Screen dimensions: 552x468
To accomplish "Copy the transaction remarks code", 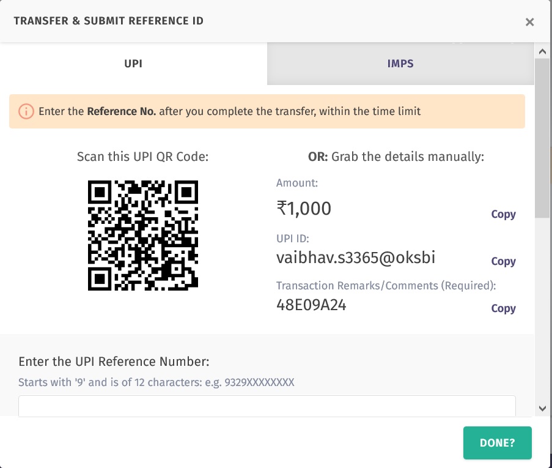I will [x=503, y=308].
